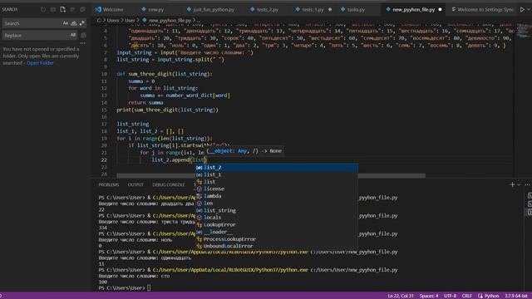This screenshot has height=299, width=532.
Task: Change CRLF line ending
Action: click(466, 296)
